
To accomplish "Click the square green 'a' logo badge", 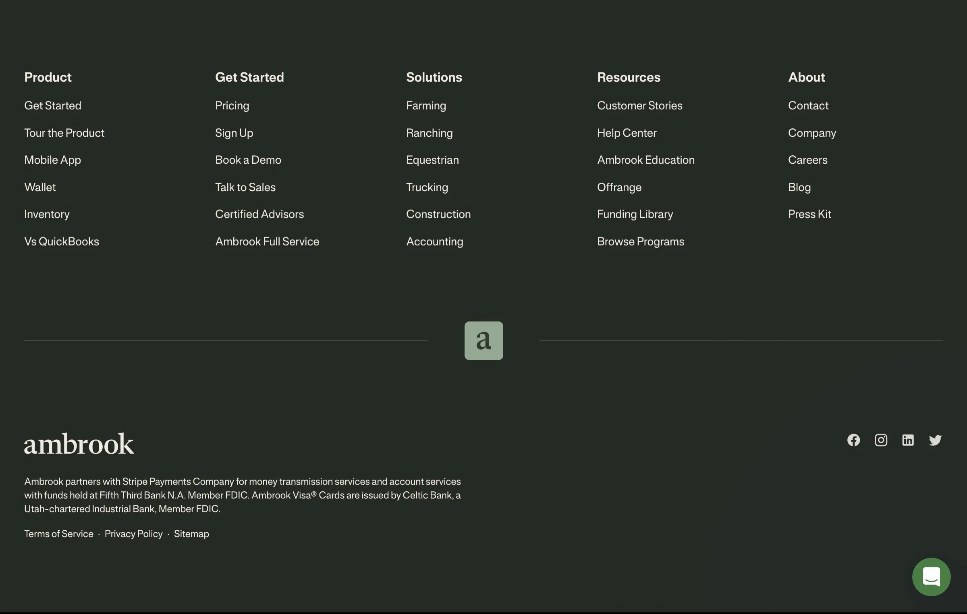I will coord(483,340).
